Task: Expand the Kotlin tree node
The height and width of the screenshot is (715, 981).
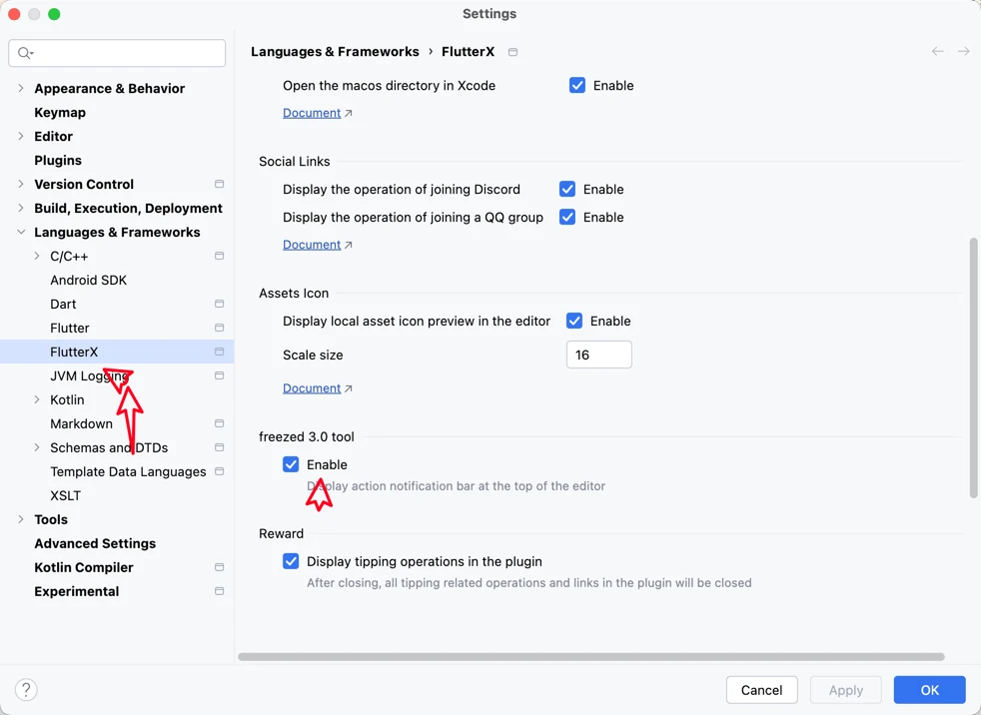Action: click(37, 399)
